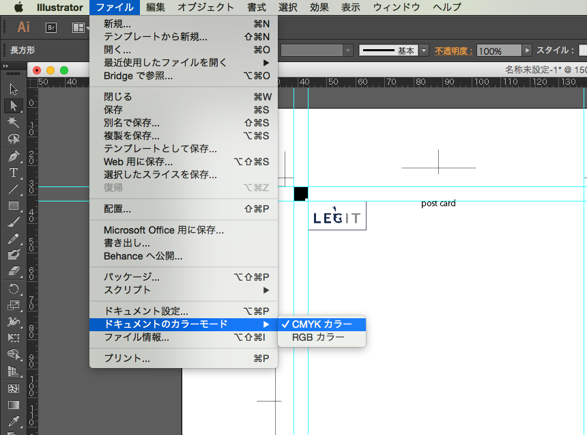Open the ヘルプ menu

tap(447, 7)
